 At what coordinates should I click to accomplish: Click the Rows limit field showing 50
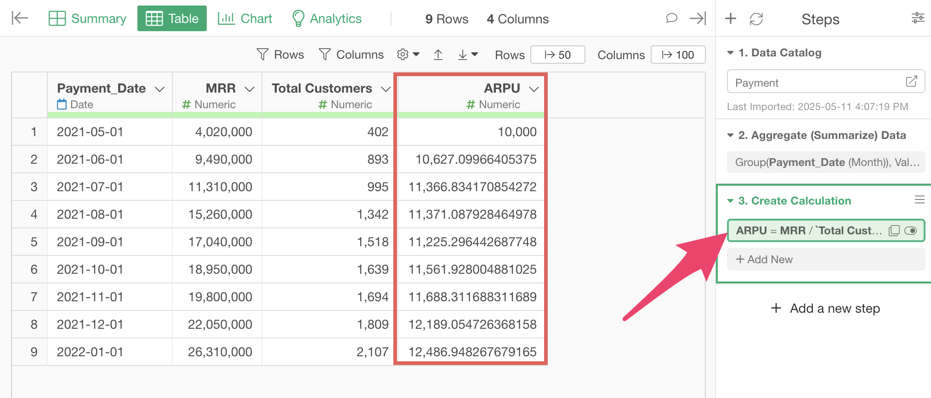557,55
